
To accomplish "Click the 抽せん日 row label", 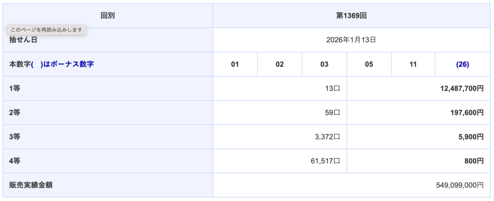I will [x=23, y=40].
